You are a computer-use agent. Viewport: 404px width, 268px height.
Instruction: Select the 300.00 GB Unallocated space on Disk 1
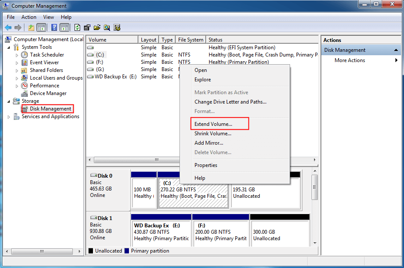280,233
